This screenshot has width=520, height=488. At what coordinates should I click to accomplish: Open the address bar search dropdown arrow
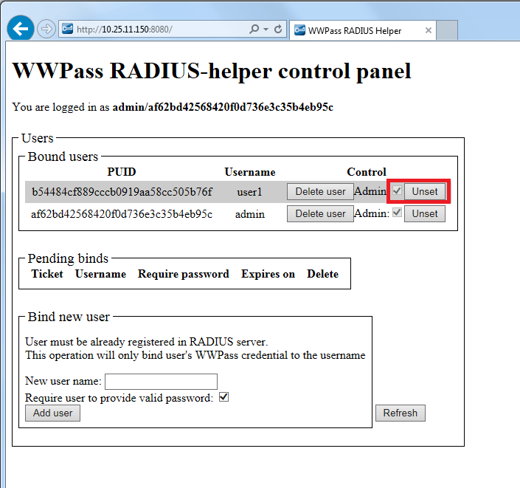pyautogui.click(x=265, y=30)
